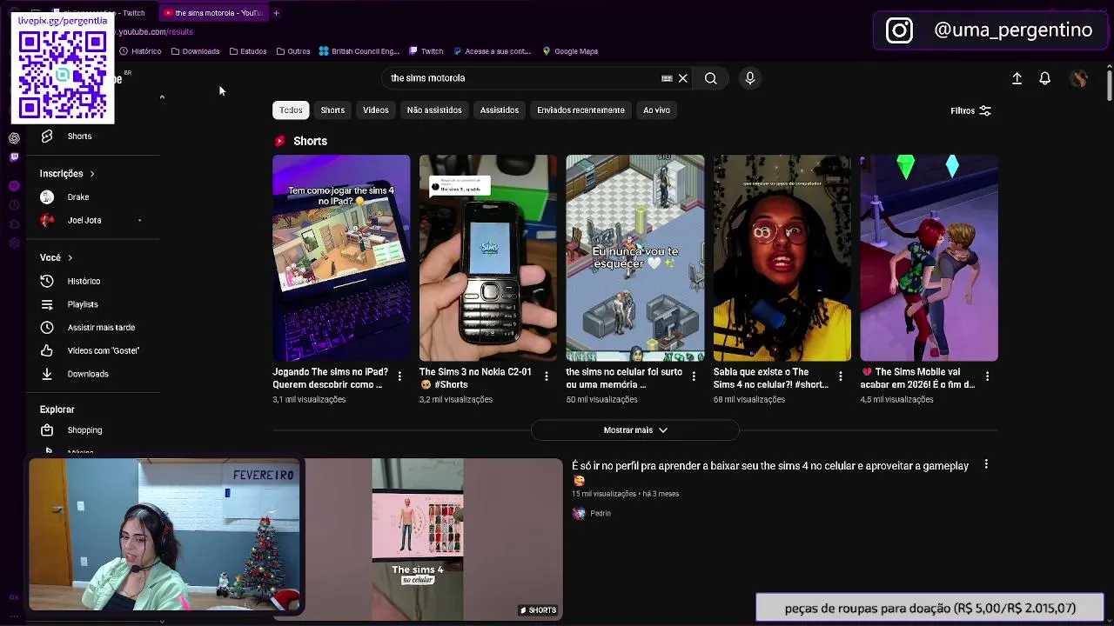Open options for The Sims 3 no Nokia short

tap(547, 376)
